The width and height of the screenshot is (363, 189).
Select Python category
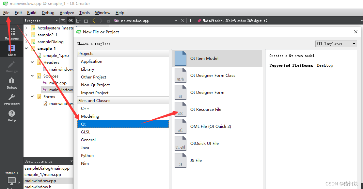[x=123, y=156]
